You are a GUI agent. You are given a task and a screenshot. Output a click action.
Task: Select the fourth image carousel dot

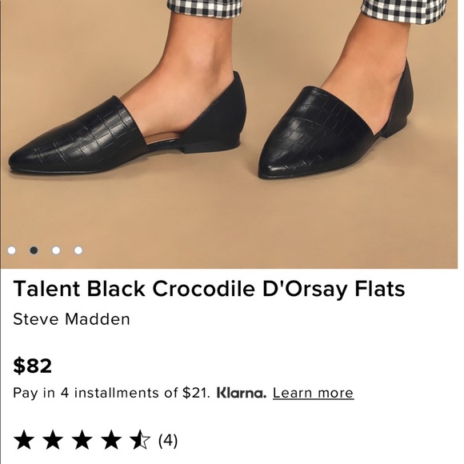click(x=78, y=250)
